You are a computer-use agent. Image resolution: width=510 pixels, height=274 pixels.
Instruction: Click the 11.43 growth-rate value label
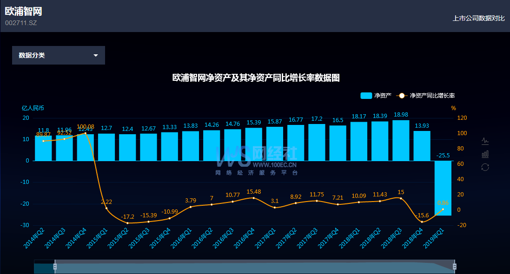(x=380, y=195)
